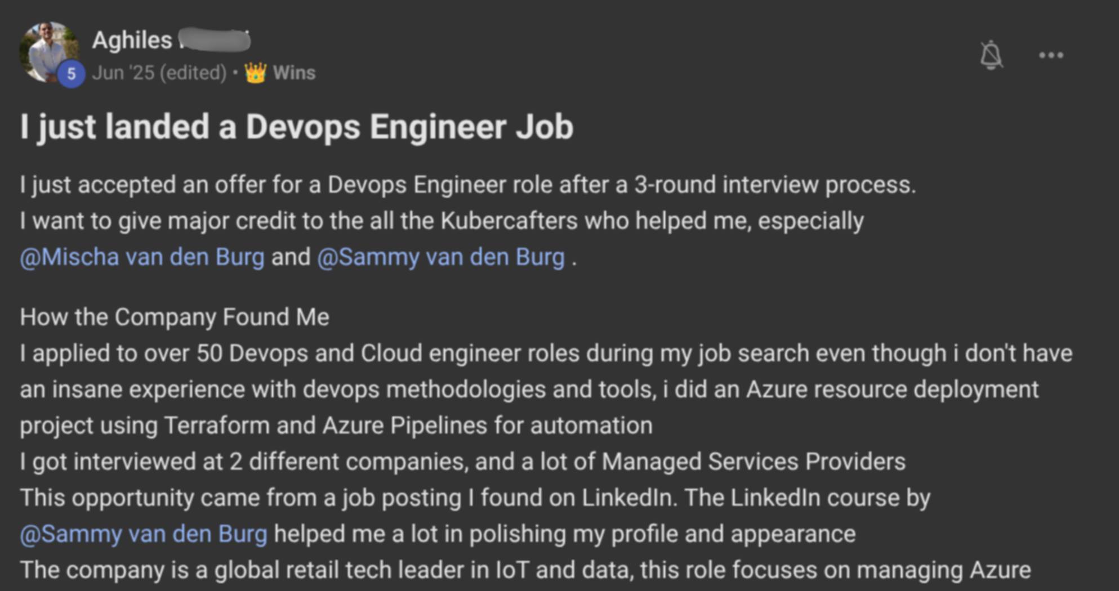
Task: Open the profile of author Aghiles
Action: [132, 41]
